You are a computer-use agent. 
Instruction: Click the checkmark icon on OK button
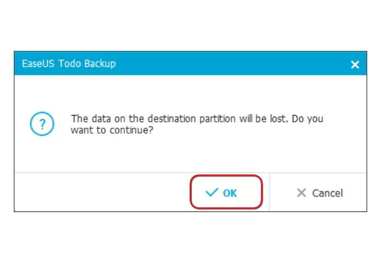pos(212,192)
